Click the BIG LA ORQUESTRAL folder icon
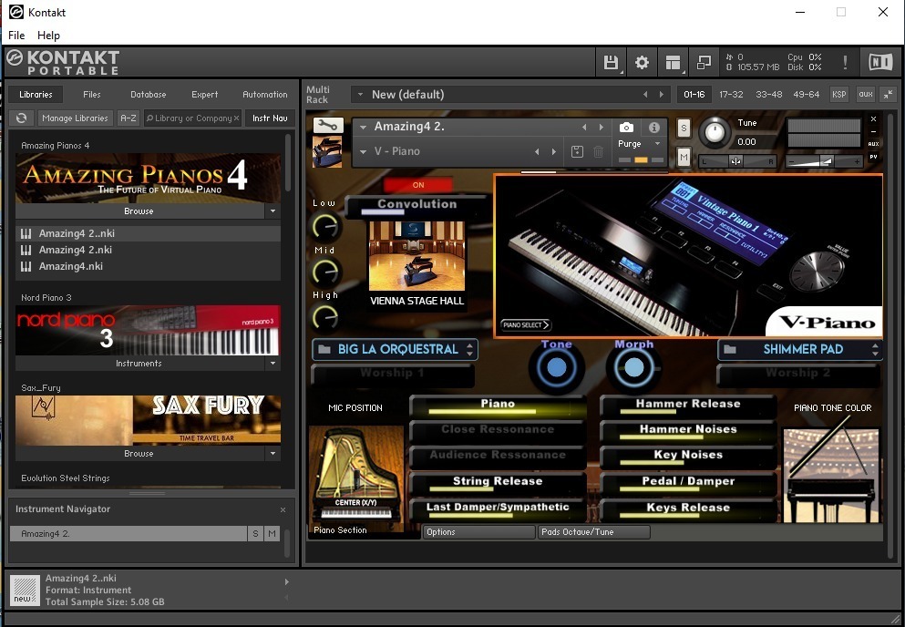 coord(324,349)
